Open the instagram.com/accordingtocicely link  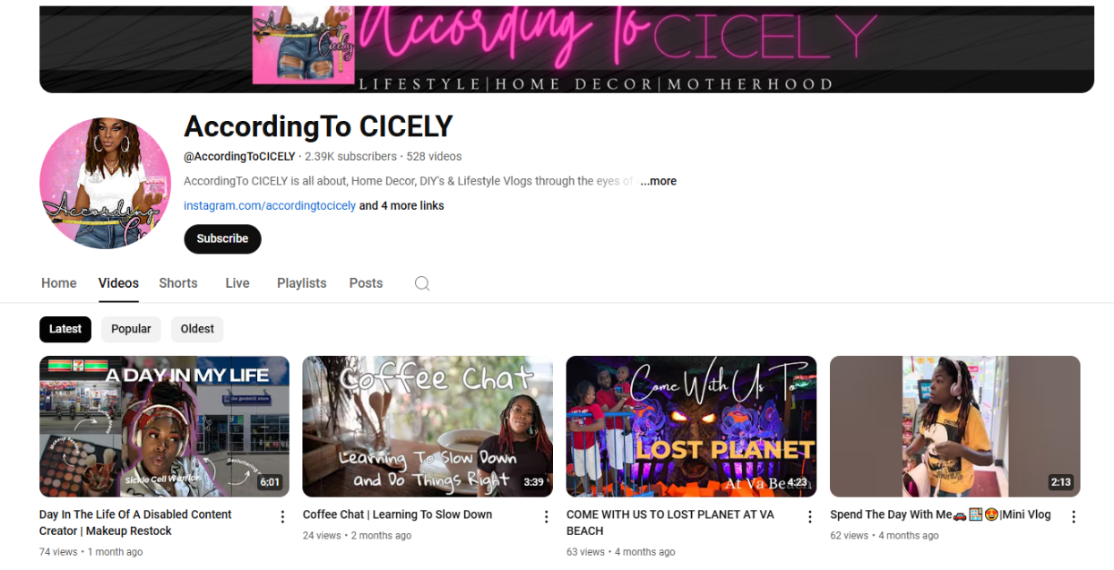coord(270,206)
